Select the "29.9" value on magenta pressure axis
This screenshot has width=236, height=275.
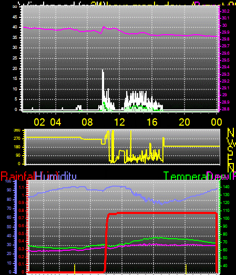225,32
